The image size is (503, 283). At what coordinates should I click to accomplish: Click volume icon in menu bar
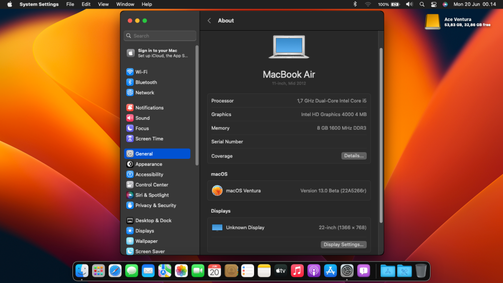409,4
